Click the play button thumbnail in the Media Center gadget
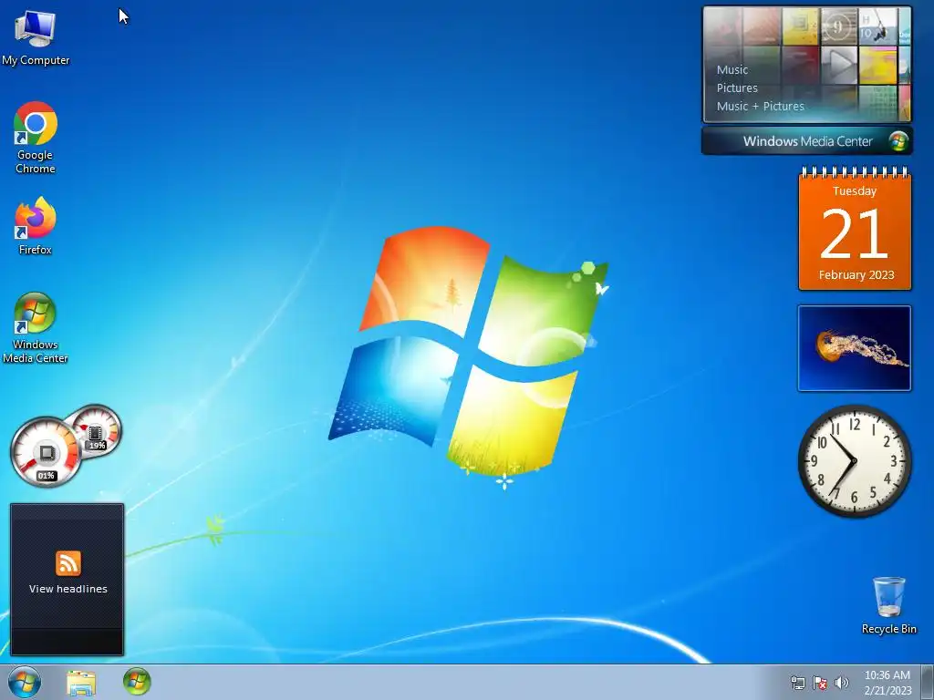The height and width of the screenshot is (700, 934). [839, 65]
